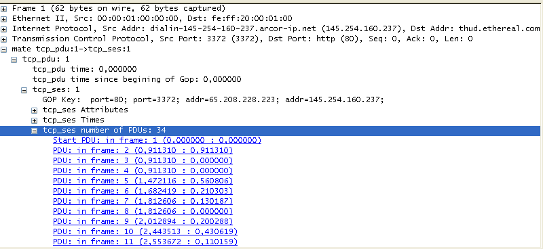543x249 pixels.
Task: Collapse the tcp_ses: 1 node
Action: (24, 90)
